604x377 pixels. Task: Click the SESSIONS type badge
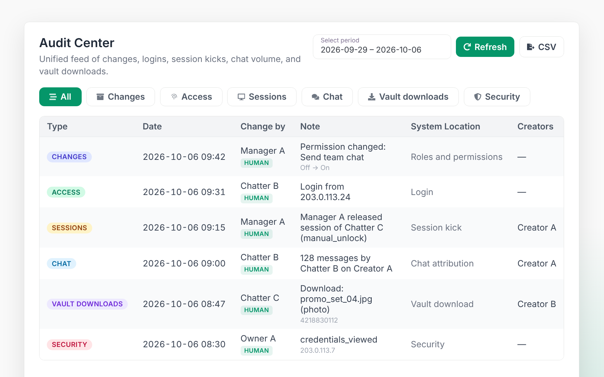pyautogui.click(x=69, y=228)
